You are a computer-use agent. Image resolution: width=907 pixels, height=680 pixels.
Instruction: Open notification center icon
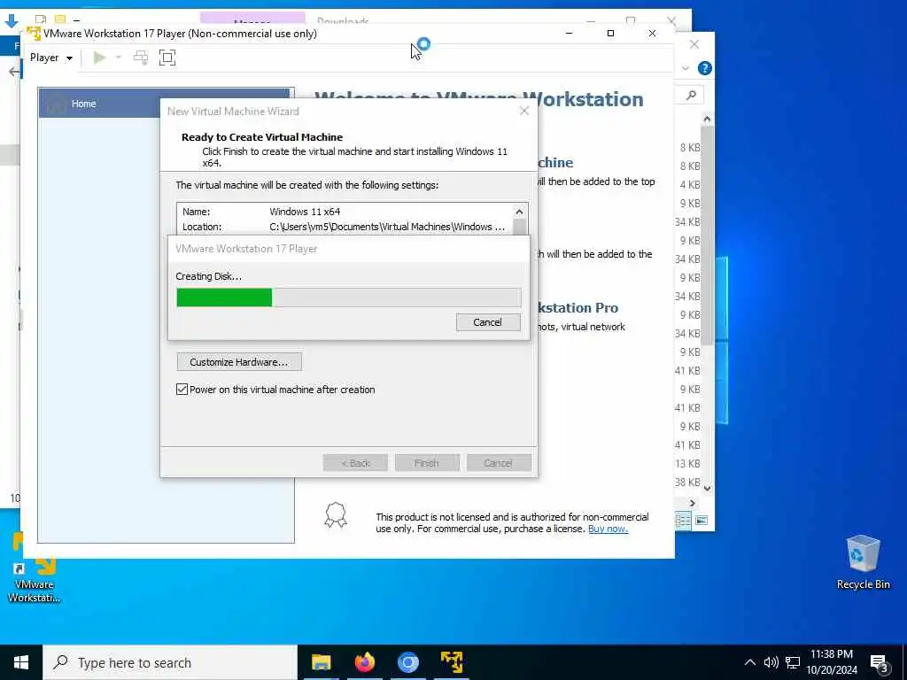click(879, 663)
